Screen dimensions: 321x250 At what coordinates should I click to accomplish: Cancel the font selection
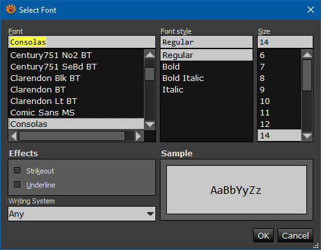[x=295, y=235]
